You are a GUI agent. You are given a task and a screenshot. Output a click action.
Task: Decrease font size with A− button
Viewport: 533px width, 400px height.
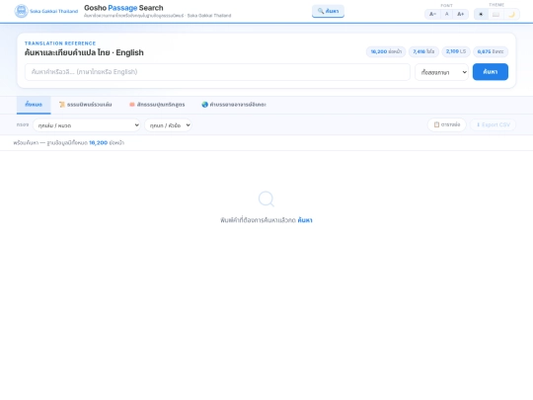432,14
